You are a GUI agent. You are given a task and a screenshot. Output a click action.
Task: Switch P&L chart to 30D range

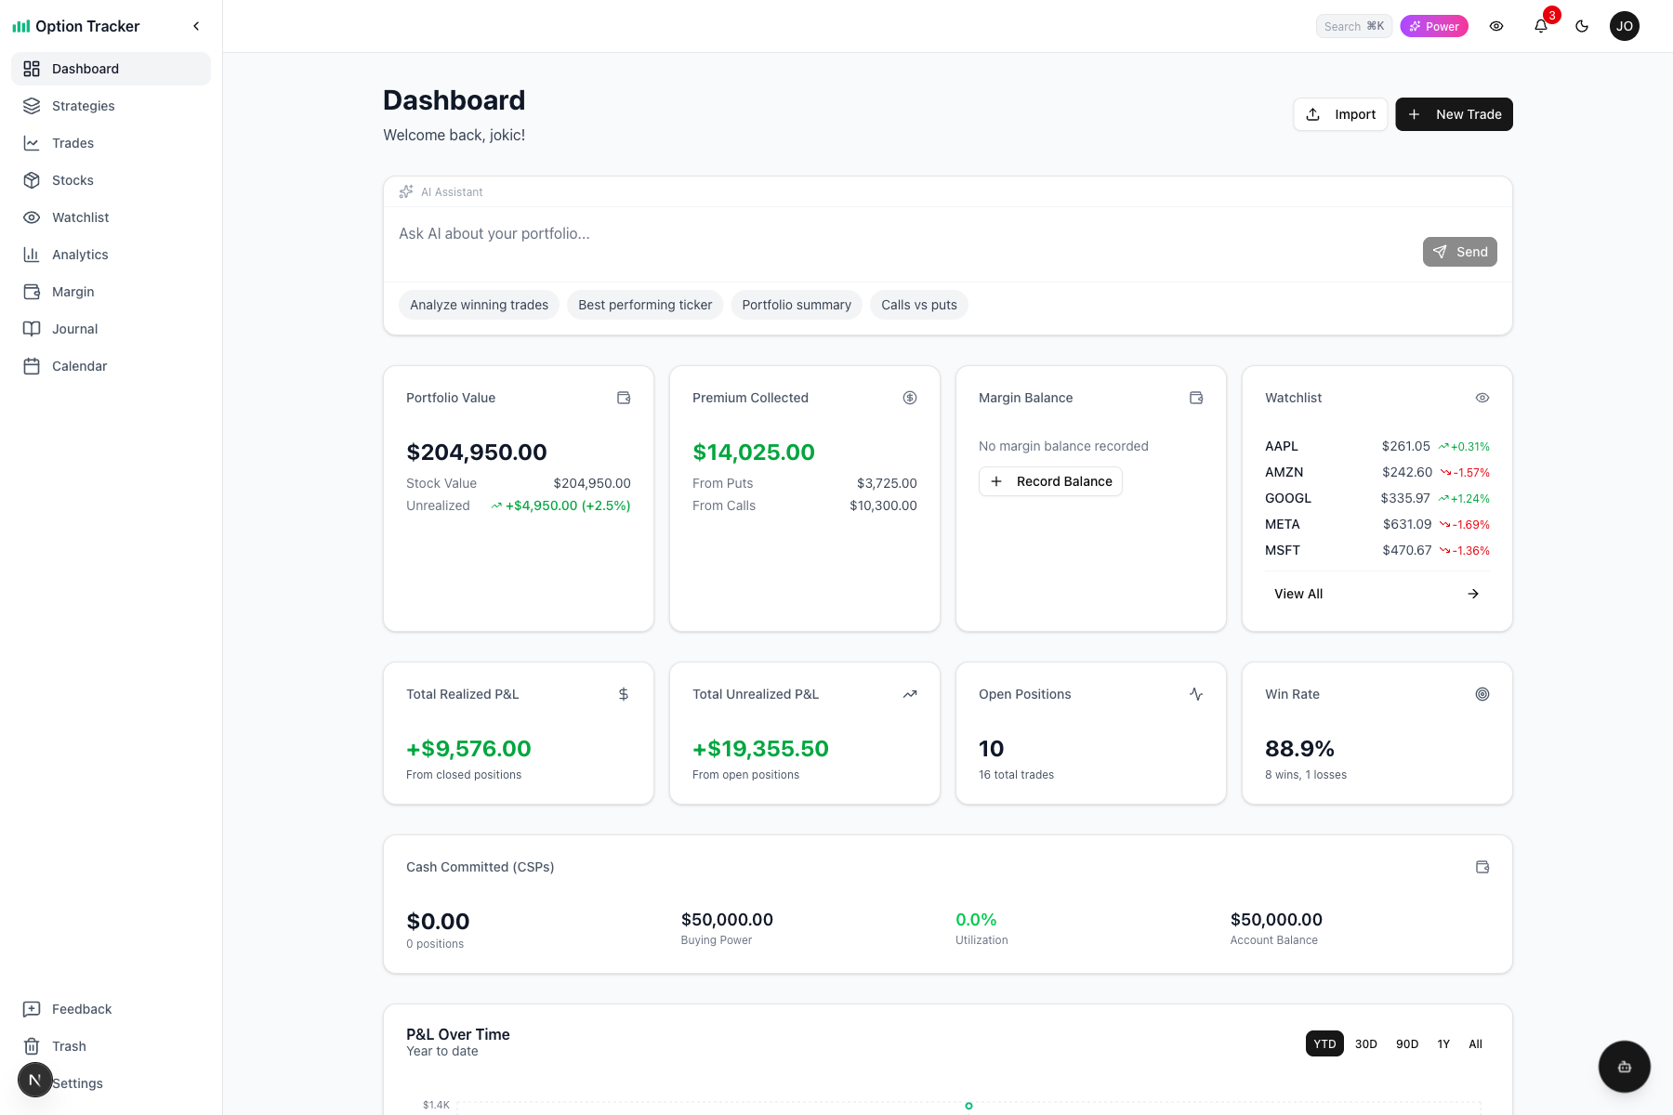coord(1365,1043)
